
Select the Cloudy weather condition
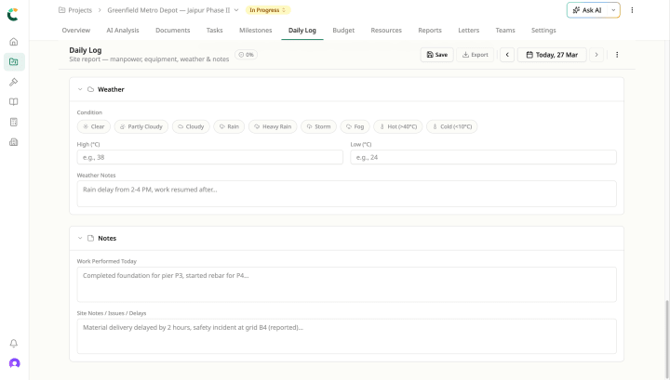click(191, 126)
